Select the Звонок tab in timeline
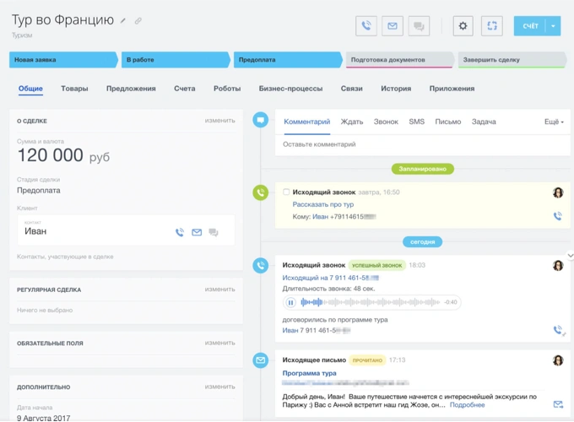Image resolution: width=574 pixels, height=422 pixels. coord(386,122)
